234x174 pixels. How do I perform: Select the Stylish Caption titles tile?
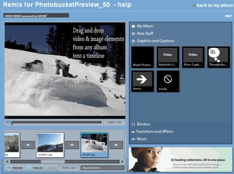pyautogui.click(x=168, y=57)
